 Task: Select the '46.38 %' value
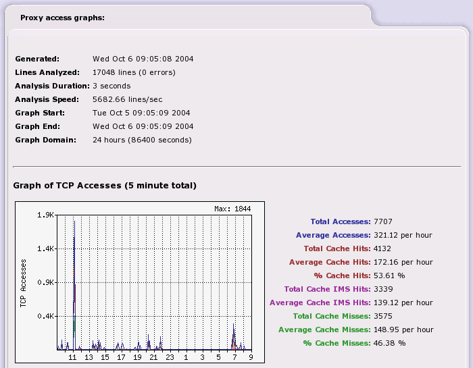point(389,343)
